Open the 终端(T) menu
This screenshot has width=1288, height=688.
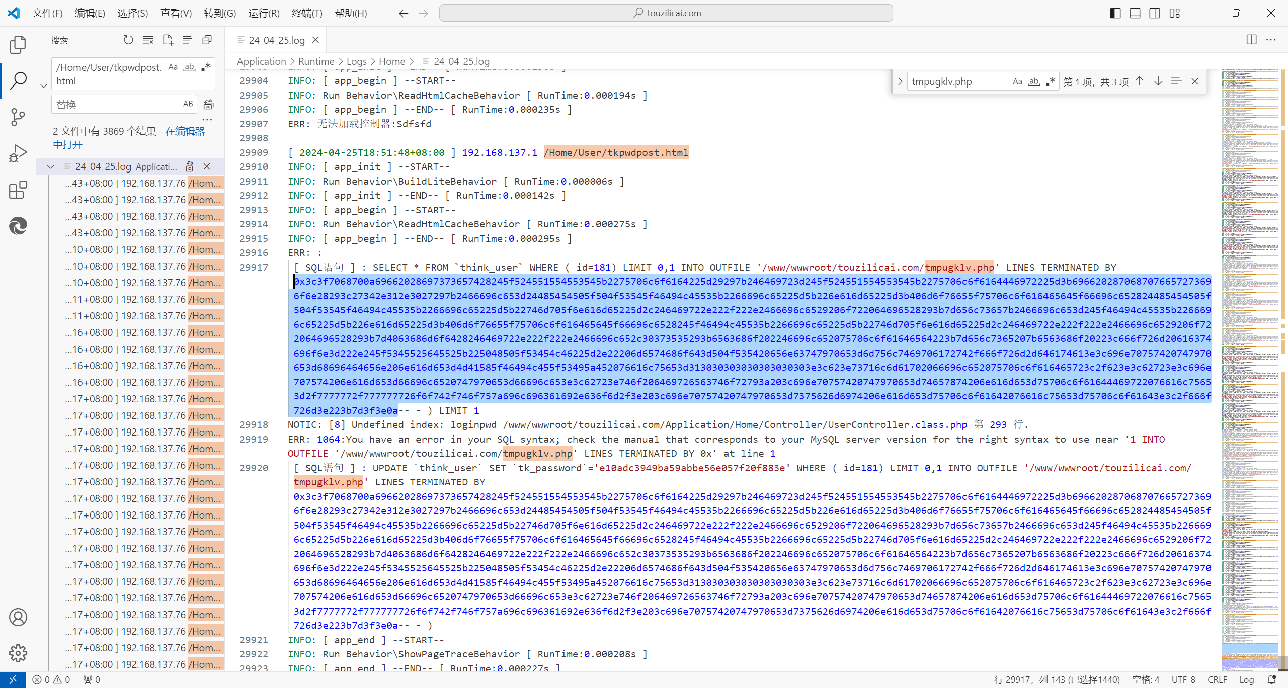307,13
